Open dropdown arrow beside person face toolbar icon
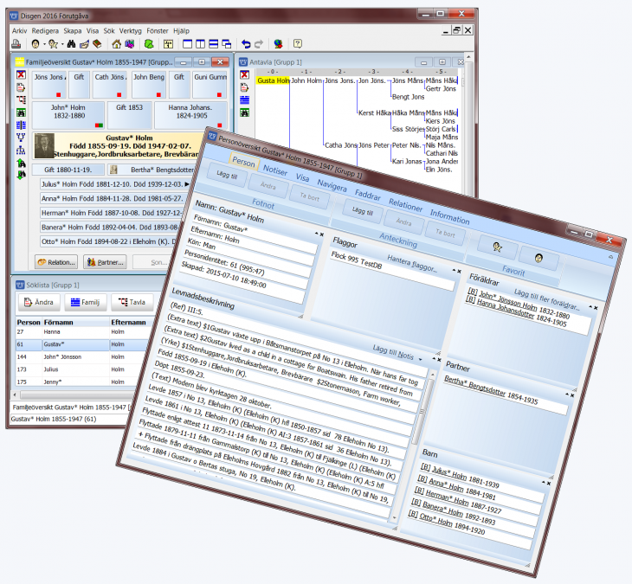632x584 pixels. click(43, 44)
